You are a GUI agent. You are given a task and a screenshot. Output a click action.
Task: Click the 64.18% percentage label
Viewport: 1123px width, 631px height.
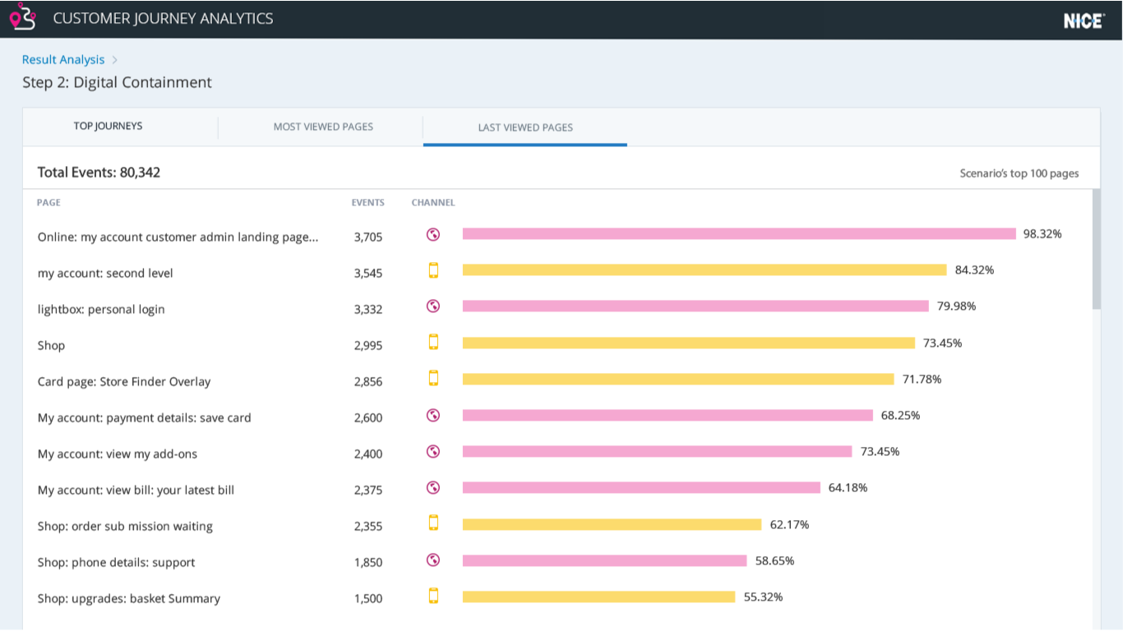pyautogui.click(x=848, y=487)
